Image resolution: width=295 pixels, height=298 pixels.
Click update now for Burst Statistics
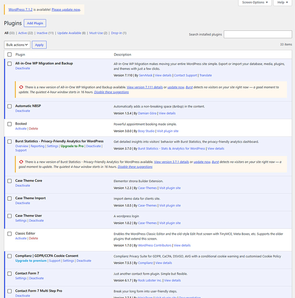(202, 162)
